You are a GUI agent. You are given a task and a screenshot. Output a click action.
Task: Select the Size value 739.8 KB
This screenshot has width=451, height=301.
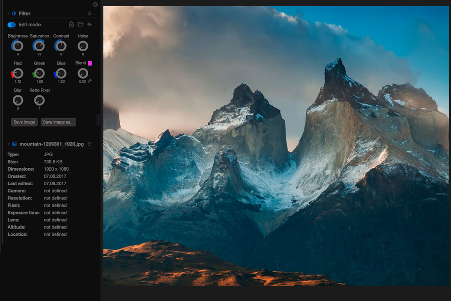[53, 162]
